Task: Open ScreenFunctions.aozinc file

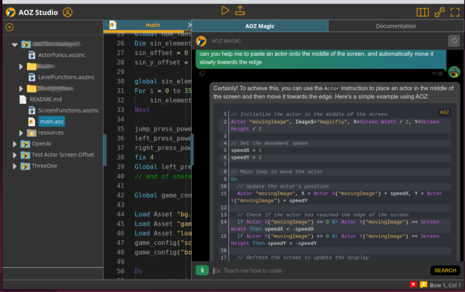Action: [x=69, y=110]
